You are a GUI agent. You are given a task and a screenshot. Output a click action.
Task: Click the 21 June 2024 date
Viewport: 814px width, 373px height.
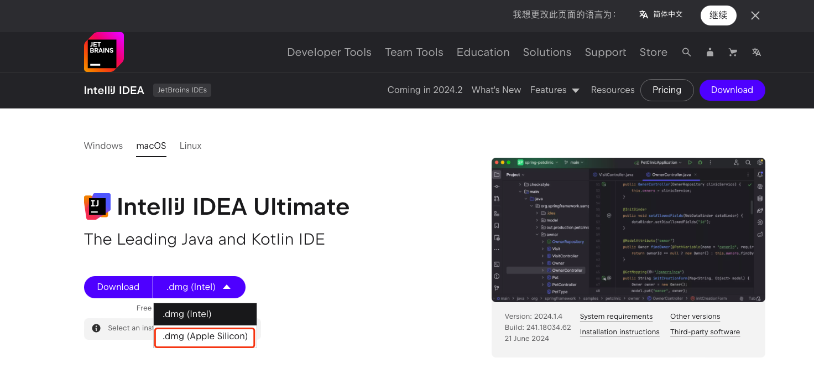[x=527, y=339]
